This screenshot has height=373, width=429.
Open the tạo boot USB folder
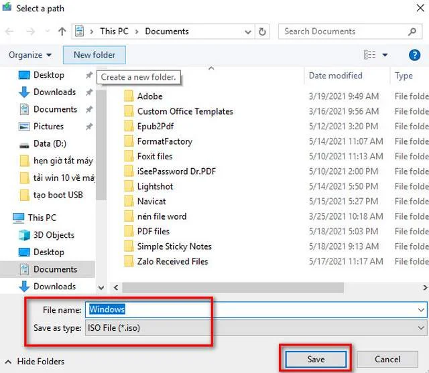point(52,195)
